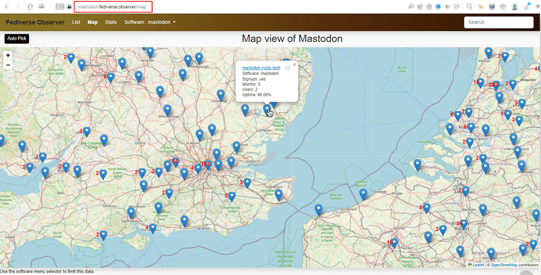Expand the Software: mastodon dropdown

coord(150,22)
